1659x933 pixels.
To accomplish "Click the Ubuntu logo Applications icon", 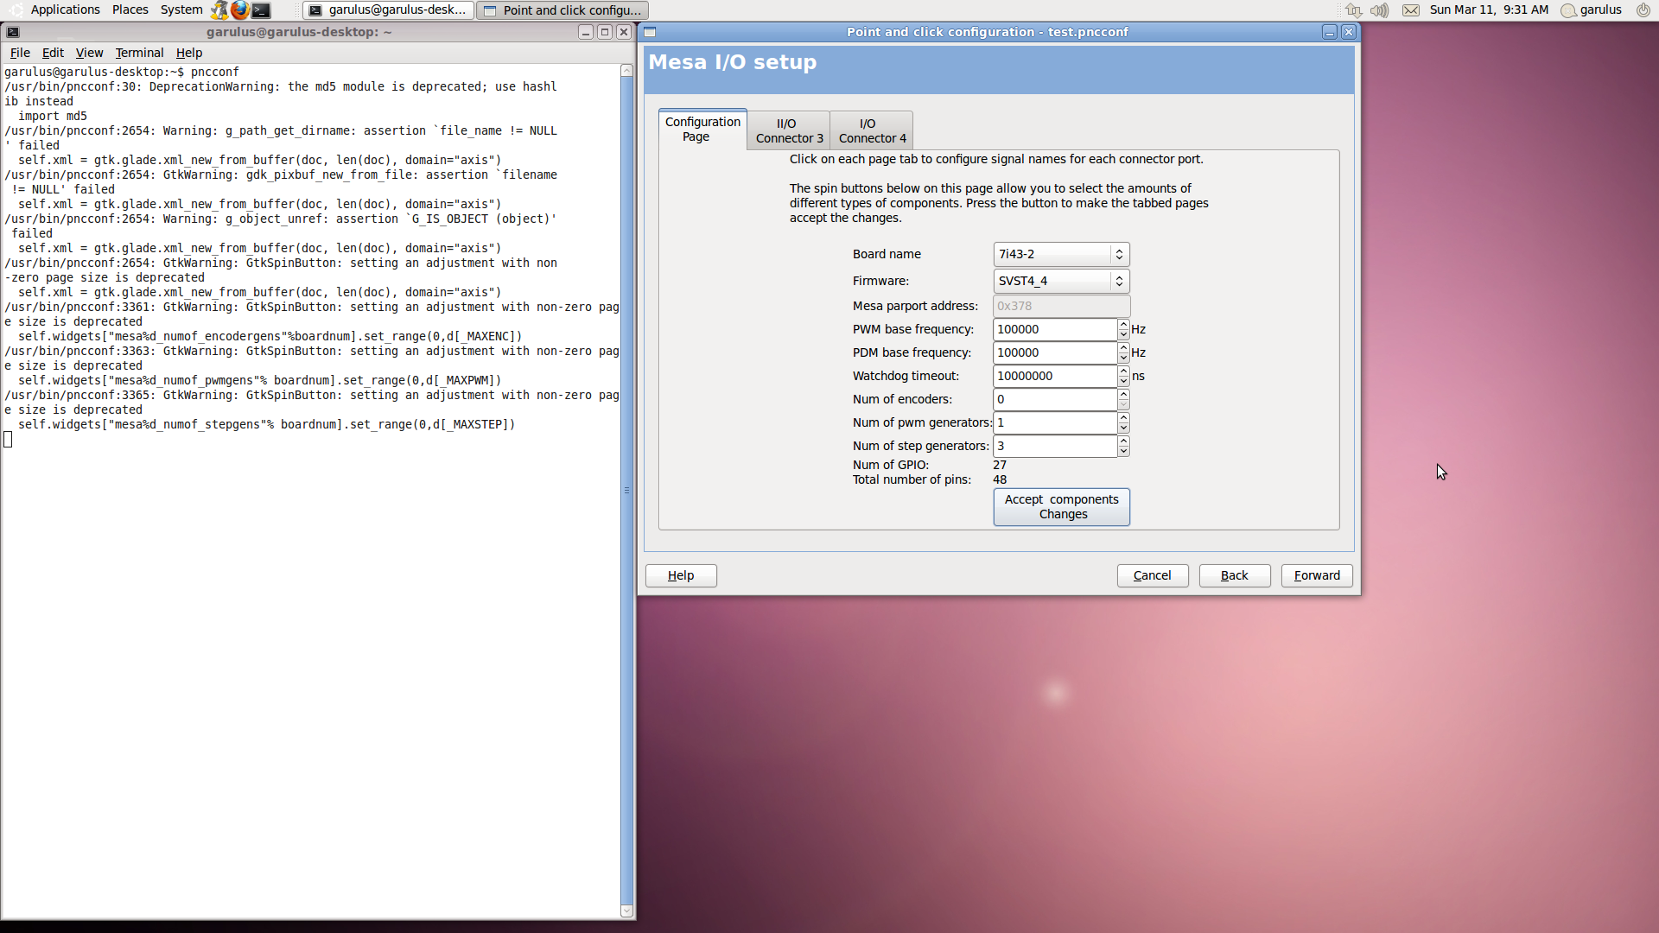I will pyautogui.click(x=16, y=10).
